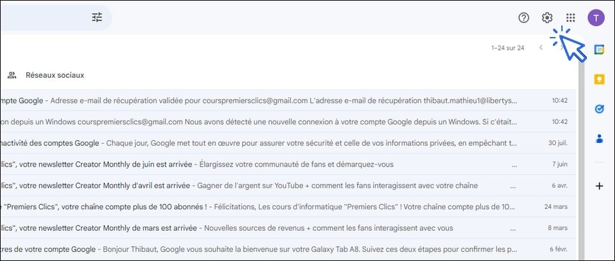Viewport: 615px width, 261px height.
Task: Open Google Keep in side panel
Action: (x=599, y=79)
